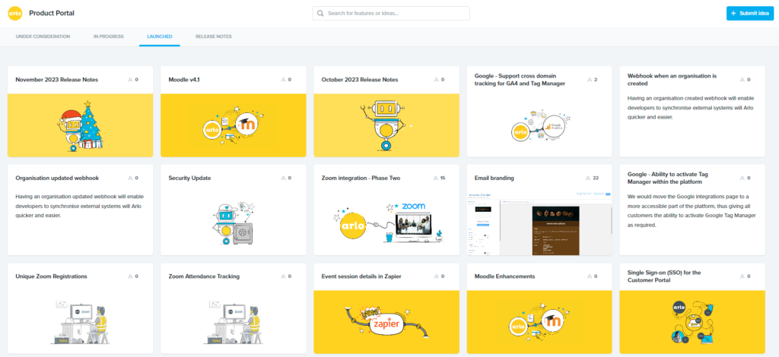This screenshot has height=357, width=779.
Task: Click the Zapier illustration thumbnail
Action: [386, 322]
